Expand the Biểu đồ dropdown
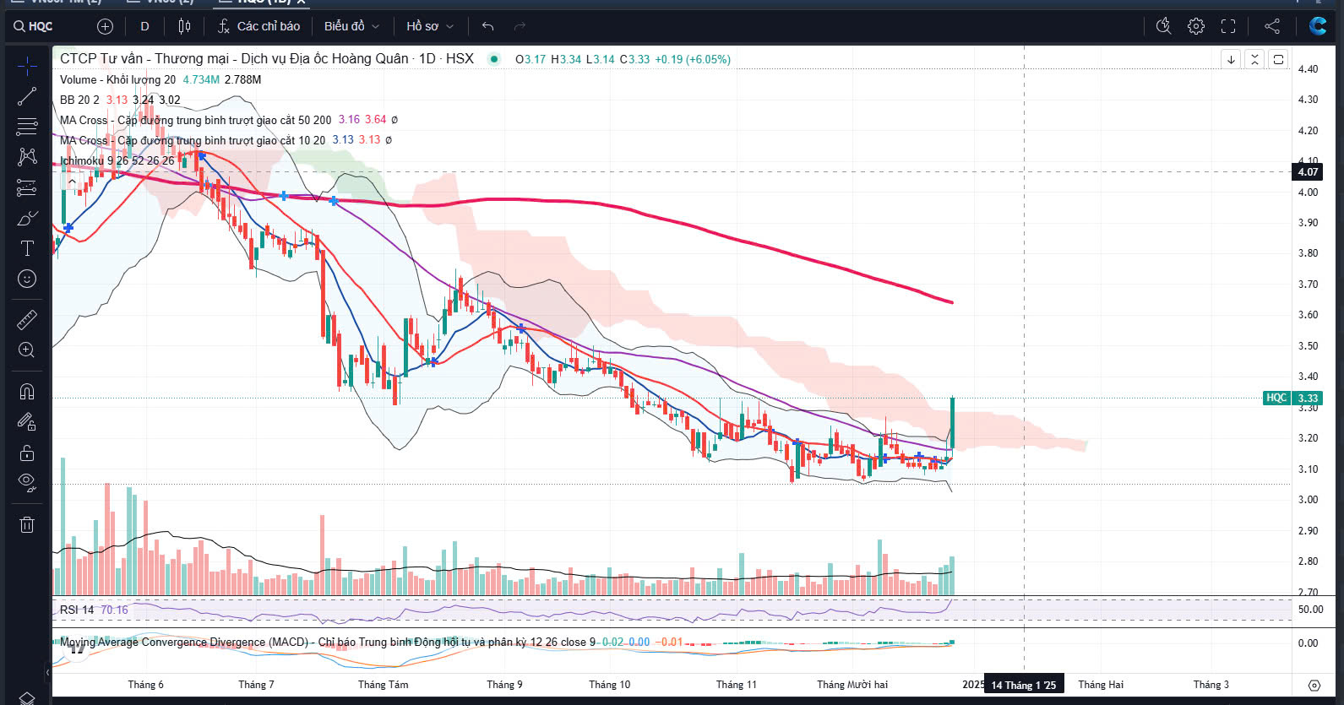Viewport: 1344px width, 705px height. coord(351,26)
